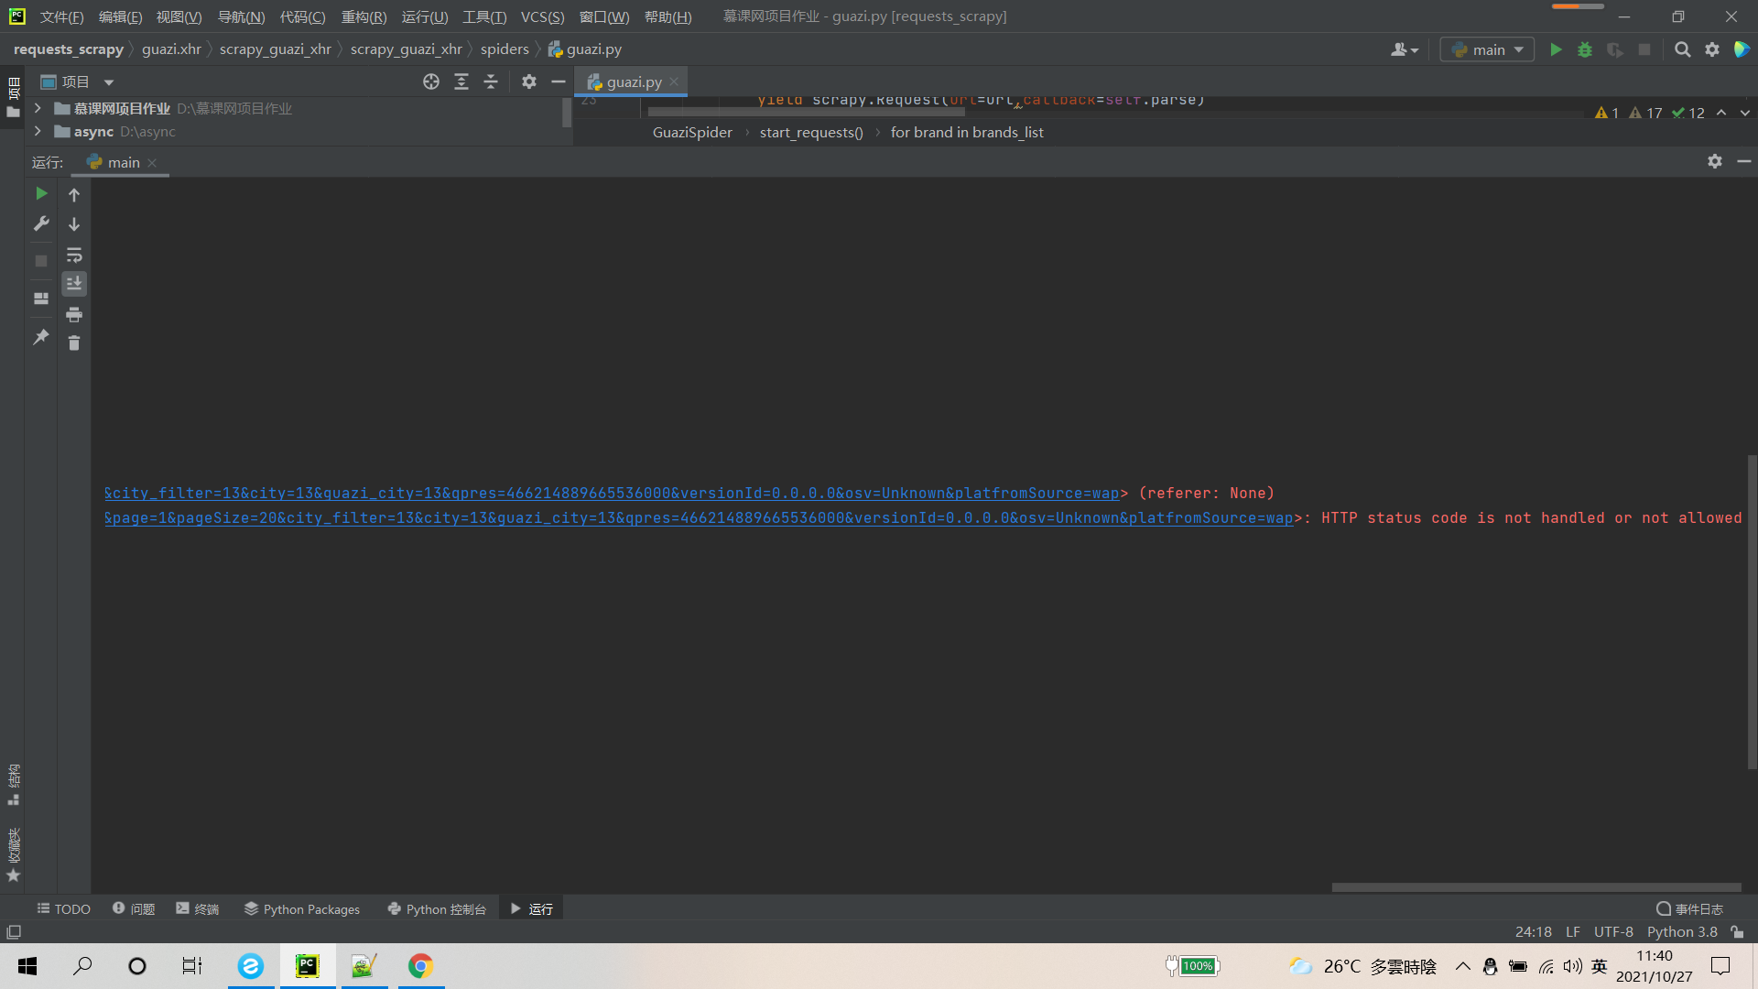Open the main run configuration dropdown

1487,50
